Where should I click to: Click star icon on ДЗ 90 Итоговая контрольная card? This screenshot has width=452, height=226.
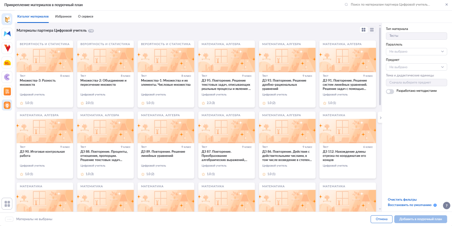click(22, 174)
